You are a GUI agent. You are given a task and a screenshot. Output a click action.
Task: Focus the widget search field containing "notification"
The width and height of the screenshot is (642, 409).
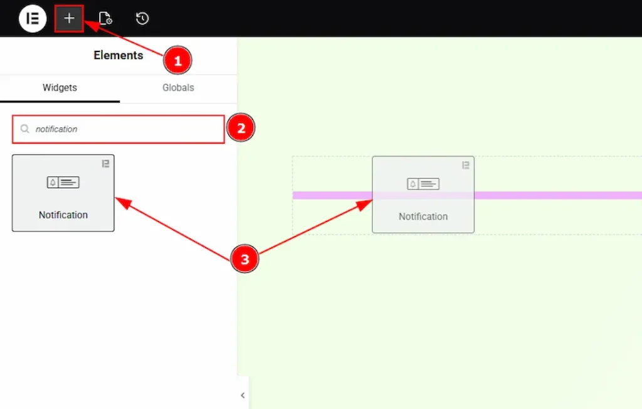coord(125,129)
